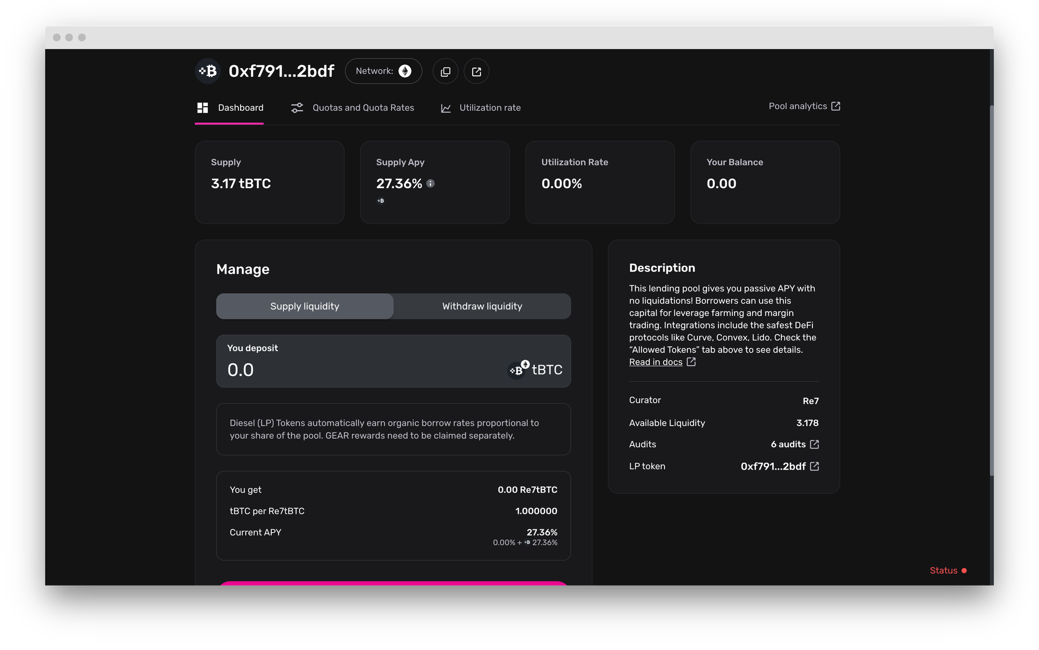The height and width of the screenshot is (650, 1039).
Task: Click the Supply APY info icon
Action: 431,183
